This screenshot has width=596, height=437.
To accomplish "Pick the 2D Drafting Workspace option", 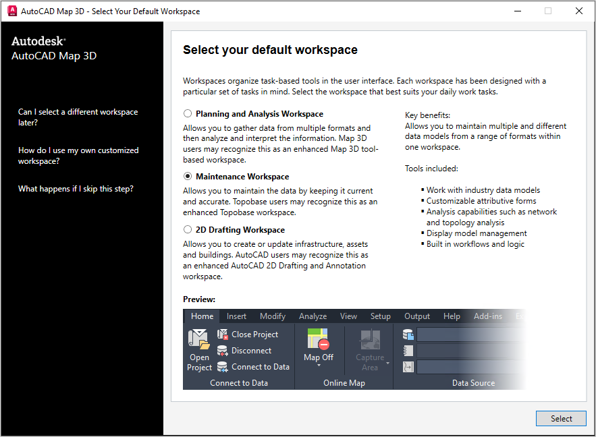I will point(188,230).
